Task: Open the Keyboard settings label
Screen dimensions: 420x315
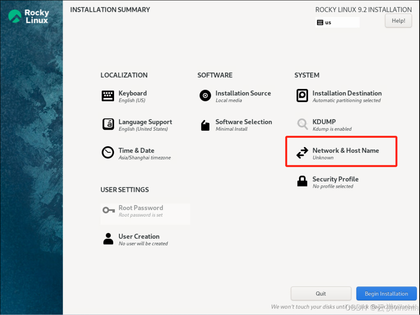Action: (133, 93)
